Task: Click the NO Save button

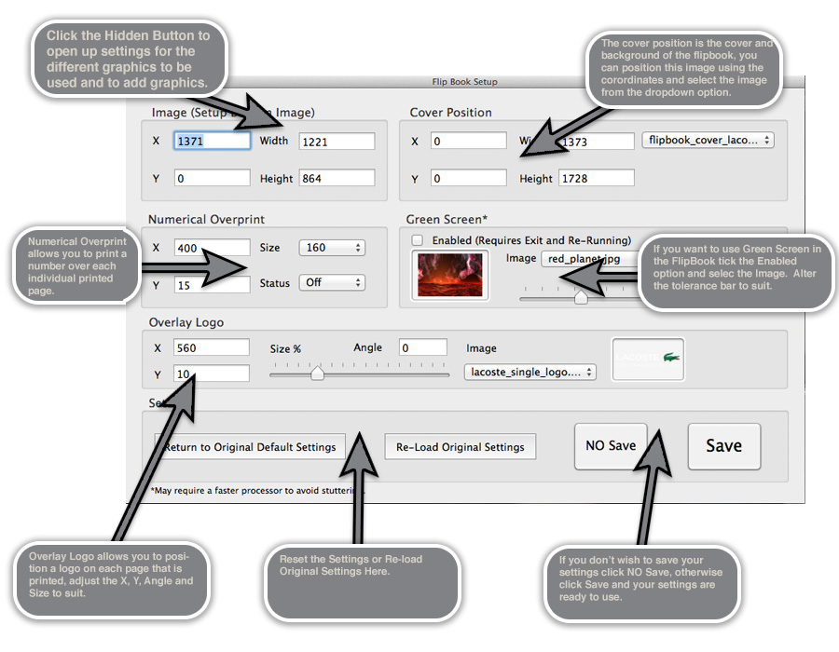Action: coord(611,446)
